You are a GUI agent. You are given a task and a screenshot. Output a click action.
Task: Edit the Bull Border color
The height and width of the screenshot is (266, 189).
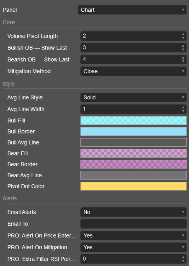(x=132, y=132)
